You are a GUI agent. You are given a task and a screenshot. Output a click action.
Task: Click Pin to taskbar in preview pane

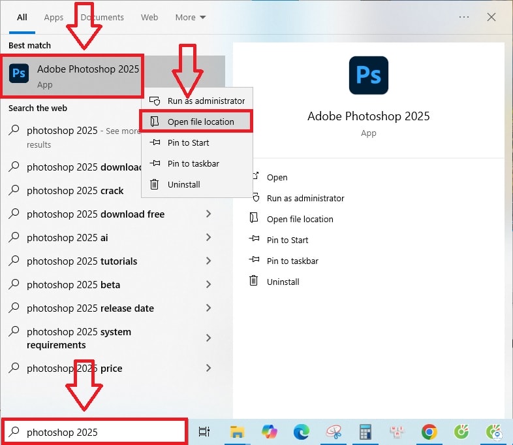(292, 261)
